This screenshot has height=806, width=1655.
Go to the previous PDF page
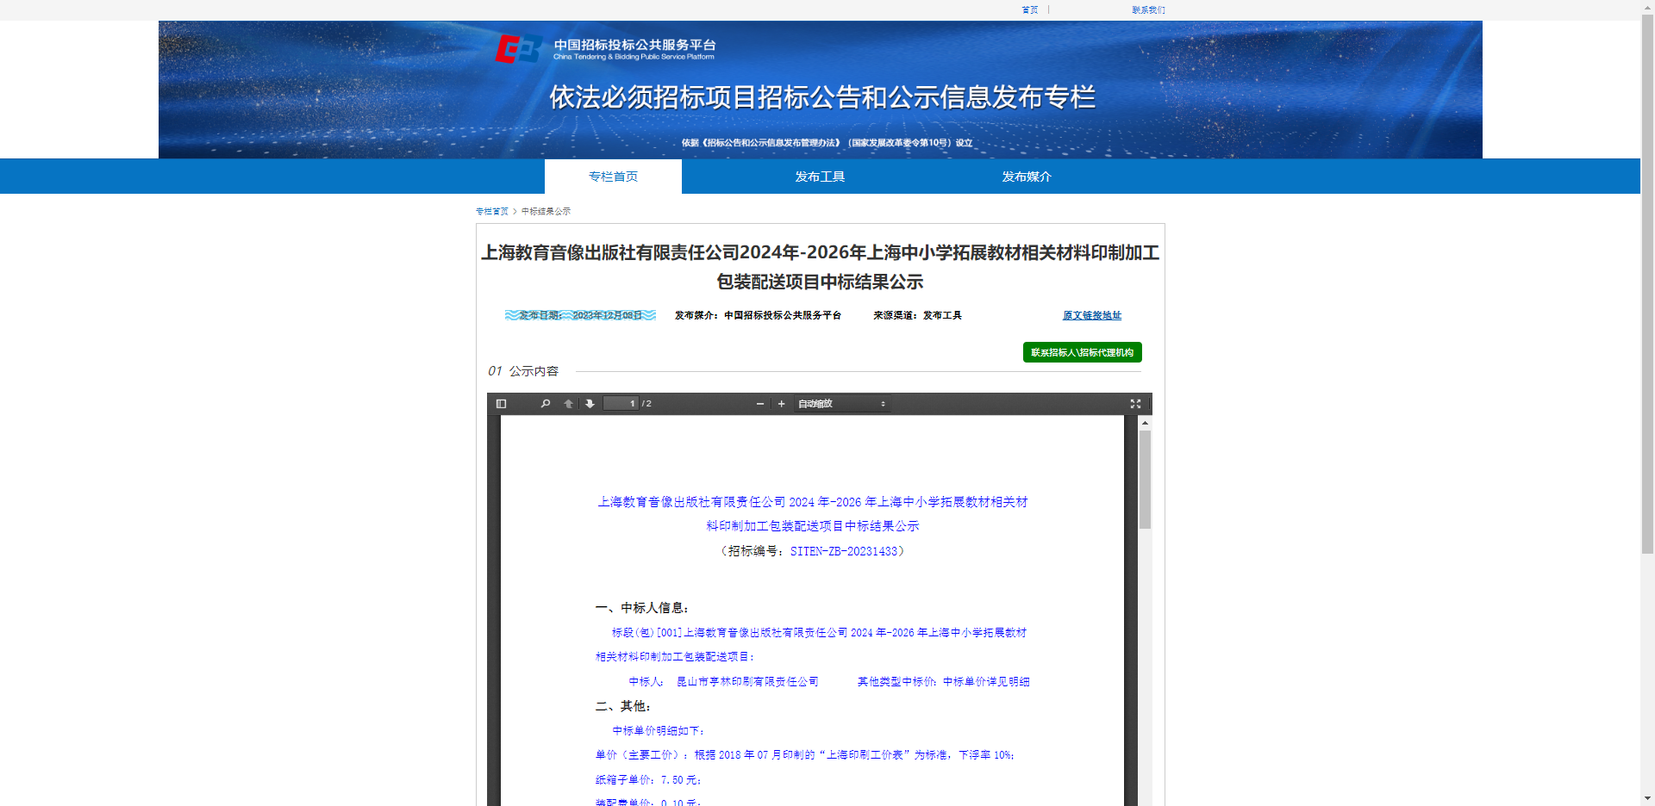coord(568,404)
